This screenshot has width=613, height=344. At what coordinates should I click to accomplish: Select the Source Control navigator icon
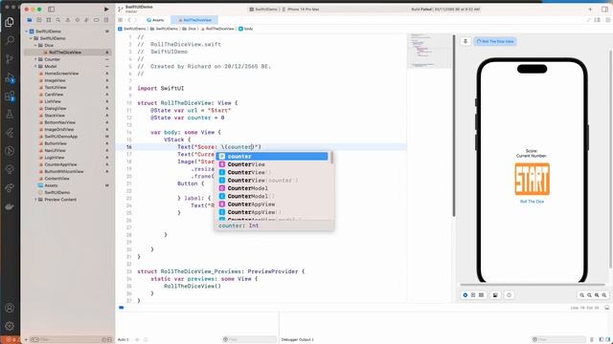pos(39,20)
